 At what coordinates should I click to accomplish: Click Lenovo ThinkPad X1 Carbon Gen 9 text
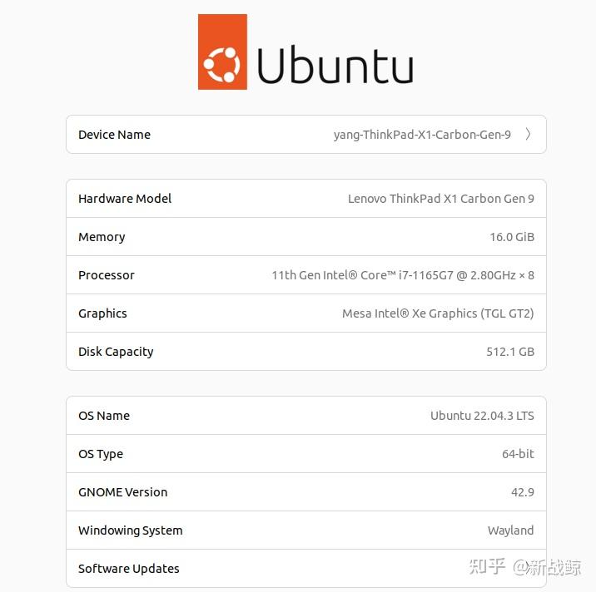[440, 199]
